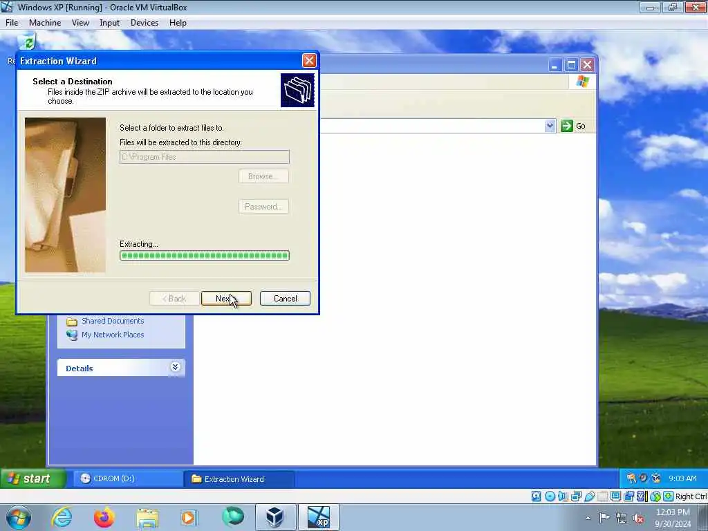The width and height of the screenshot is (708, 531).
Task: Open the Devices menu
Action: click(145, 23)
